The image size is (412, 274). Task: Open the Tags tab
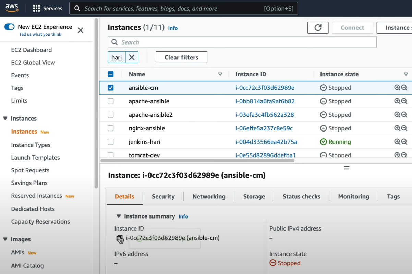(393, 196)
